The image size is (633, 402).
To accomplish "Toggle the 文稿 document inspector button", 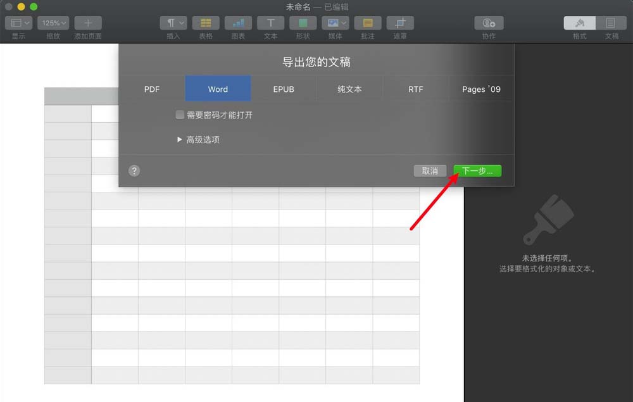I will (611, 23).
